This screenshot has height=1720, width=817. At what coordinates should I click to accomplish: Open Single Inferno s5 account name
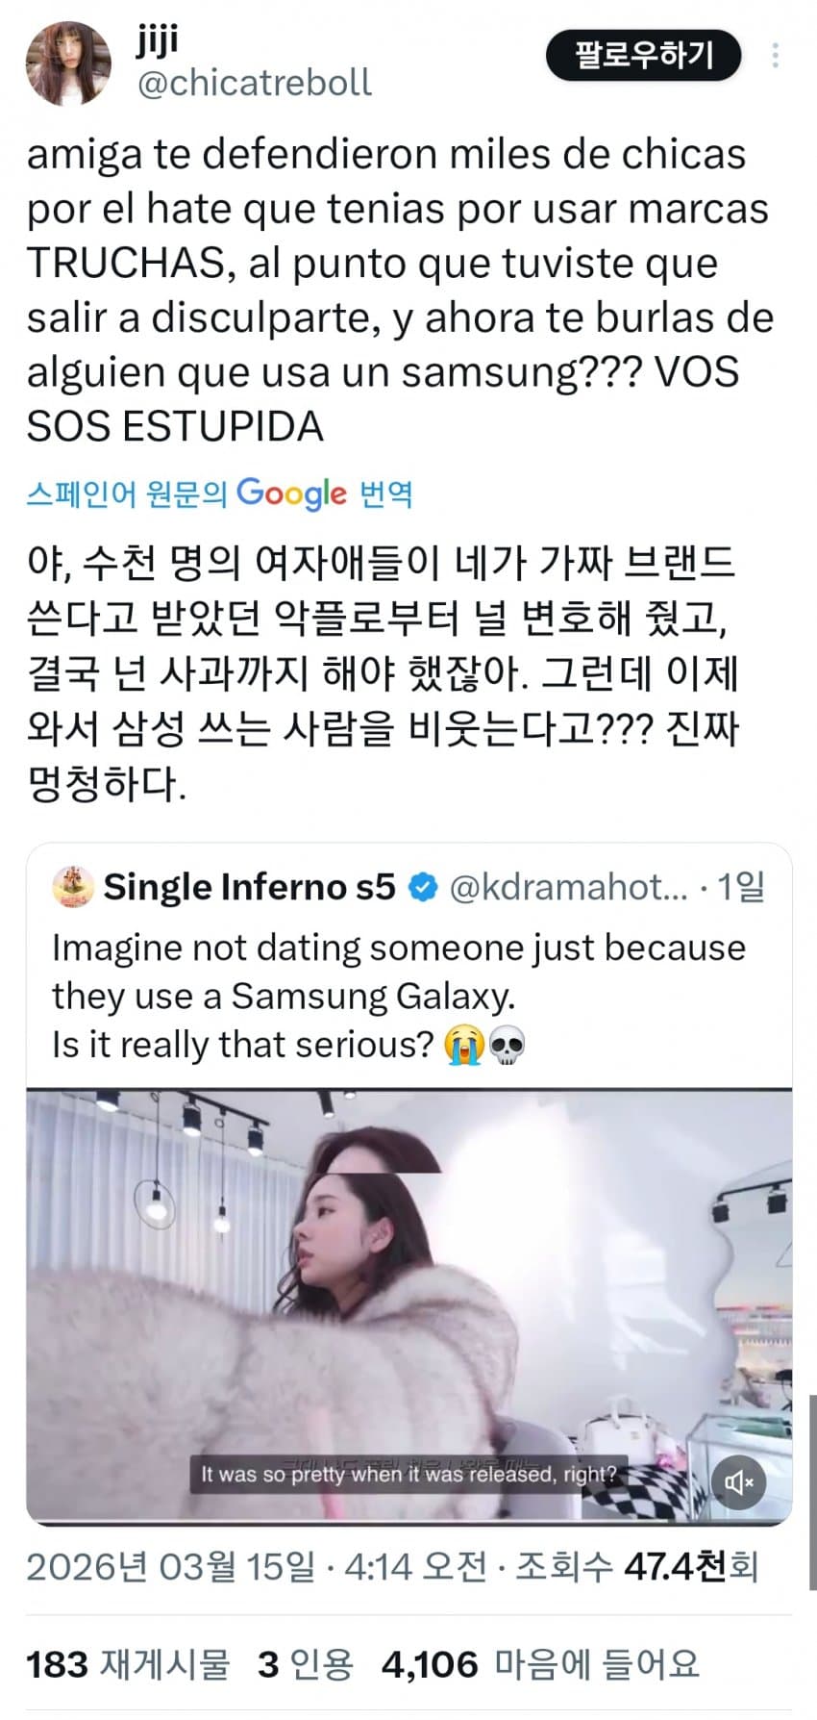[x=249, y=887]
